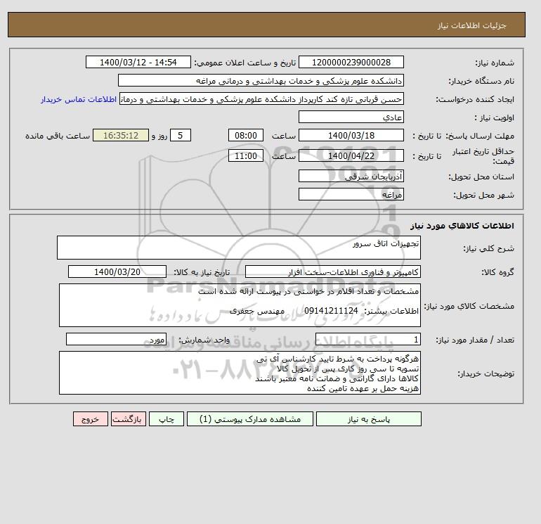The width and height of the screenshot is (541, 524).
Task: Click the price validity date 1400/04/22
Action: (x=351, y=155)
